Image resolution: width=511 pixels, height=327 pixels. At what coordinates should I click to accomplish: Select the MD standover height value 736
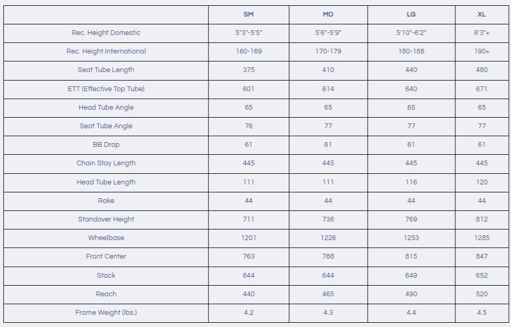click(x=328, y=219)
